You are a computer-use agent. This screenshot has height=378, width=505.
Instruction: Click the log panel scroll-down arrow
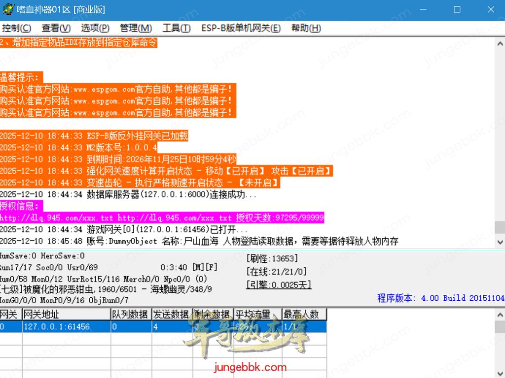(499, 243)
